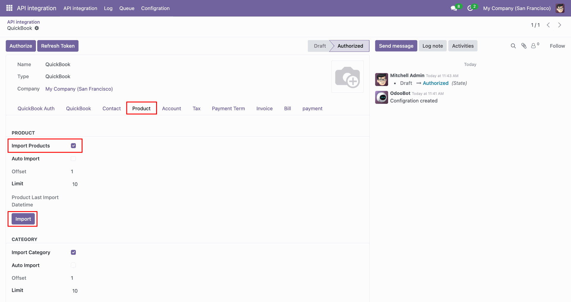Switch to Bill tab
The width and height of the screenshot is (571, 302).
[x=288, y=108]
